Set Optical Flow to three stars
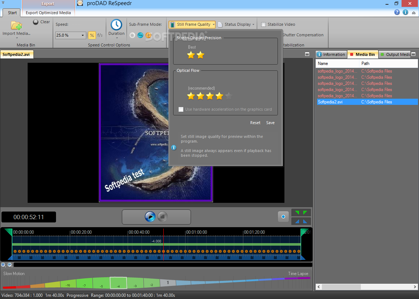The image size is (419, 299). 210,96
